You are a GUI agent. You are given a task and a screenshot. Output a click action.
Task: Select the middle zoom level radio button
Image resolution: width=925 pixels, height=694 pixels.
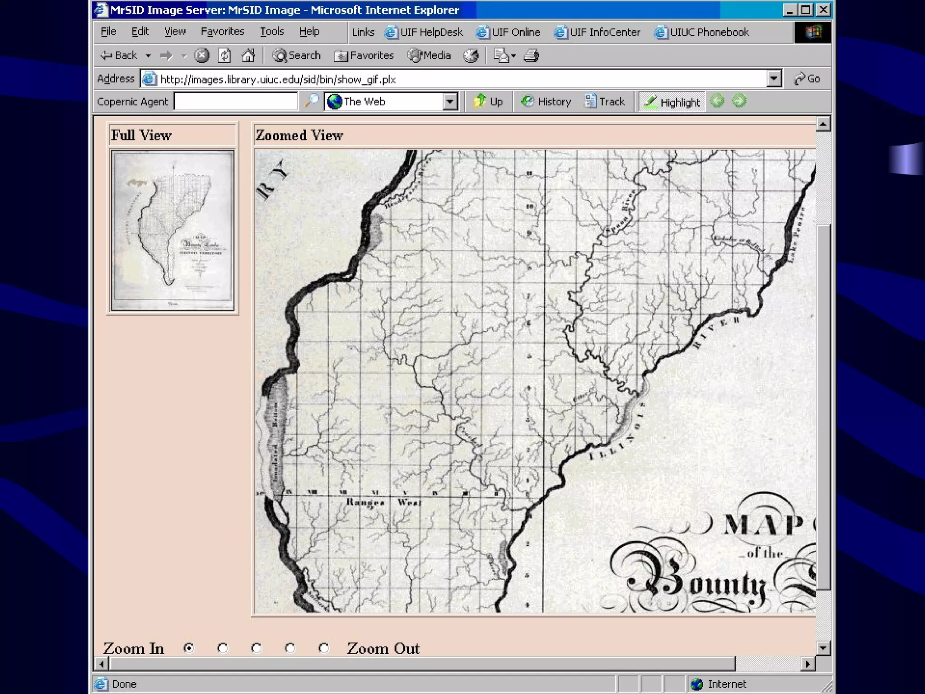click(x=257, y=648)
